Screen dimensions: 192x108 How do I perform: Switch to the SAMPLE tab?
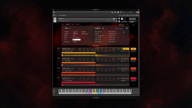[68, 24]
